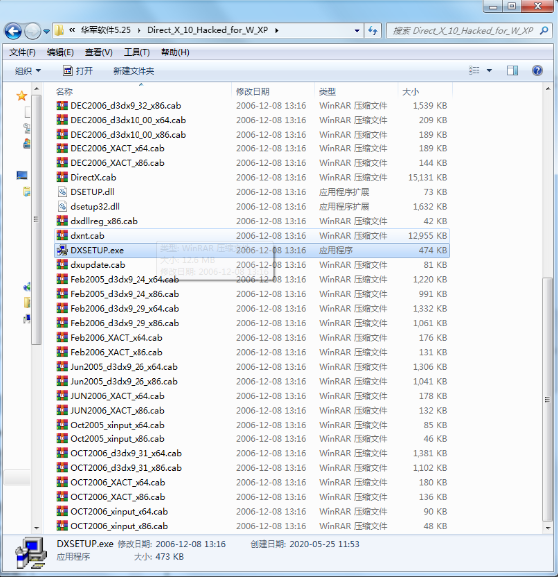This screenshot has width=558, height=578.
Task: Click file name DEC2006_XACT_x64.cab
Action: tap(118, 148)
